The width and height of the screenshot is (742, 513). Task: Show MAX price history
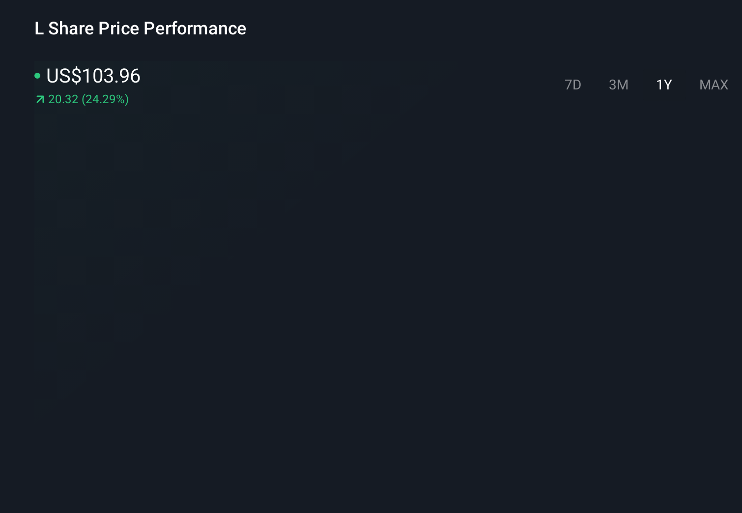[x=713, y=85]
